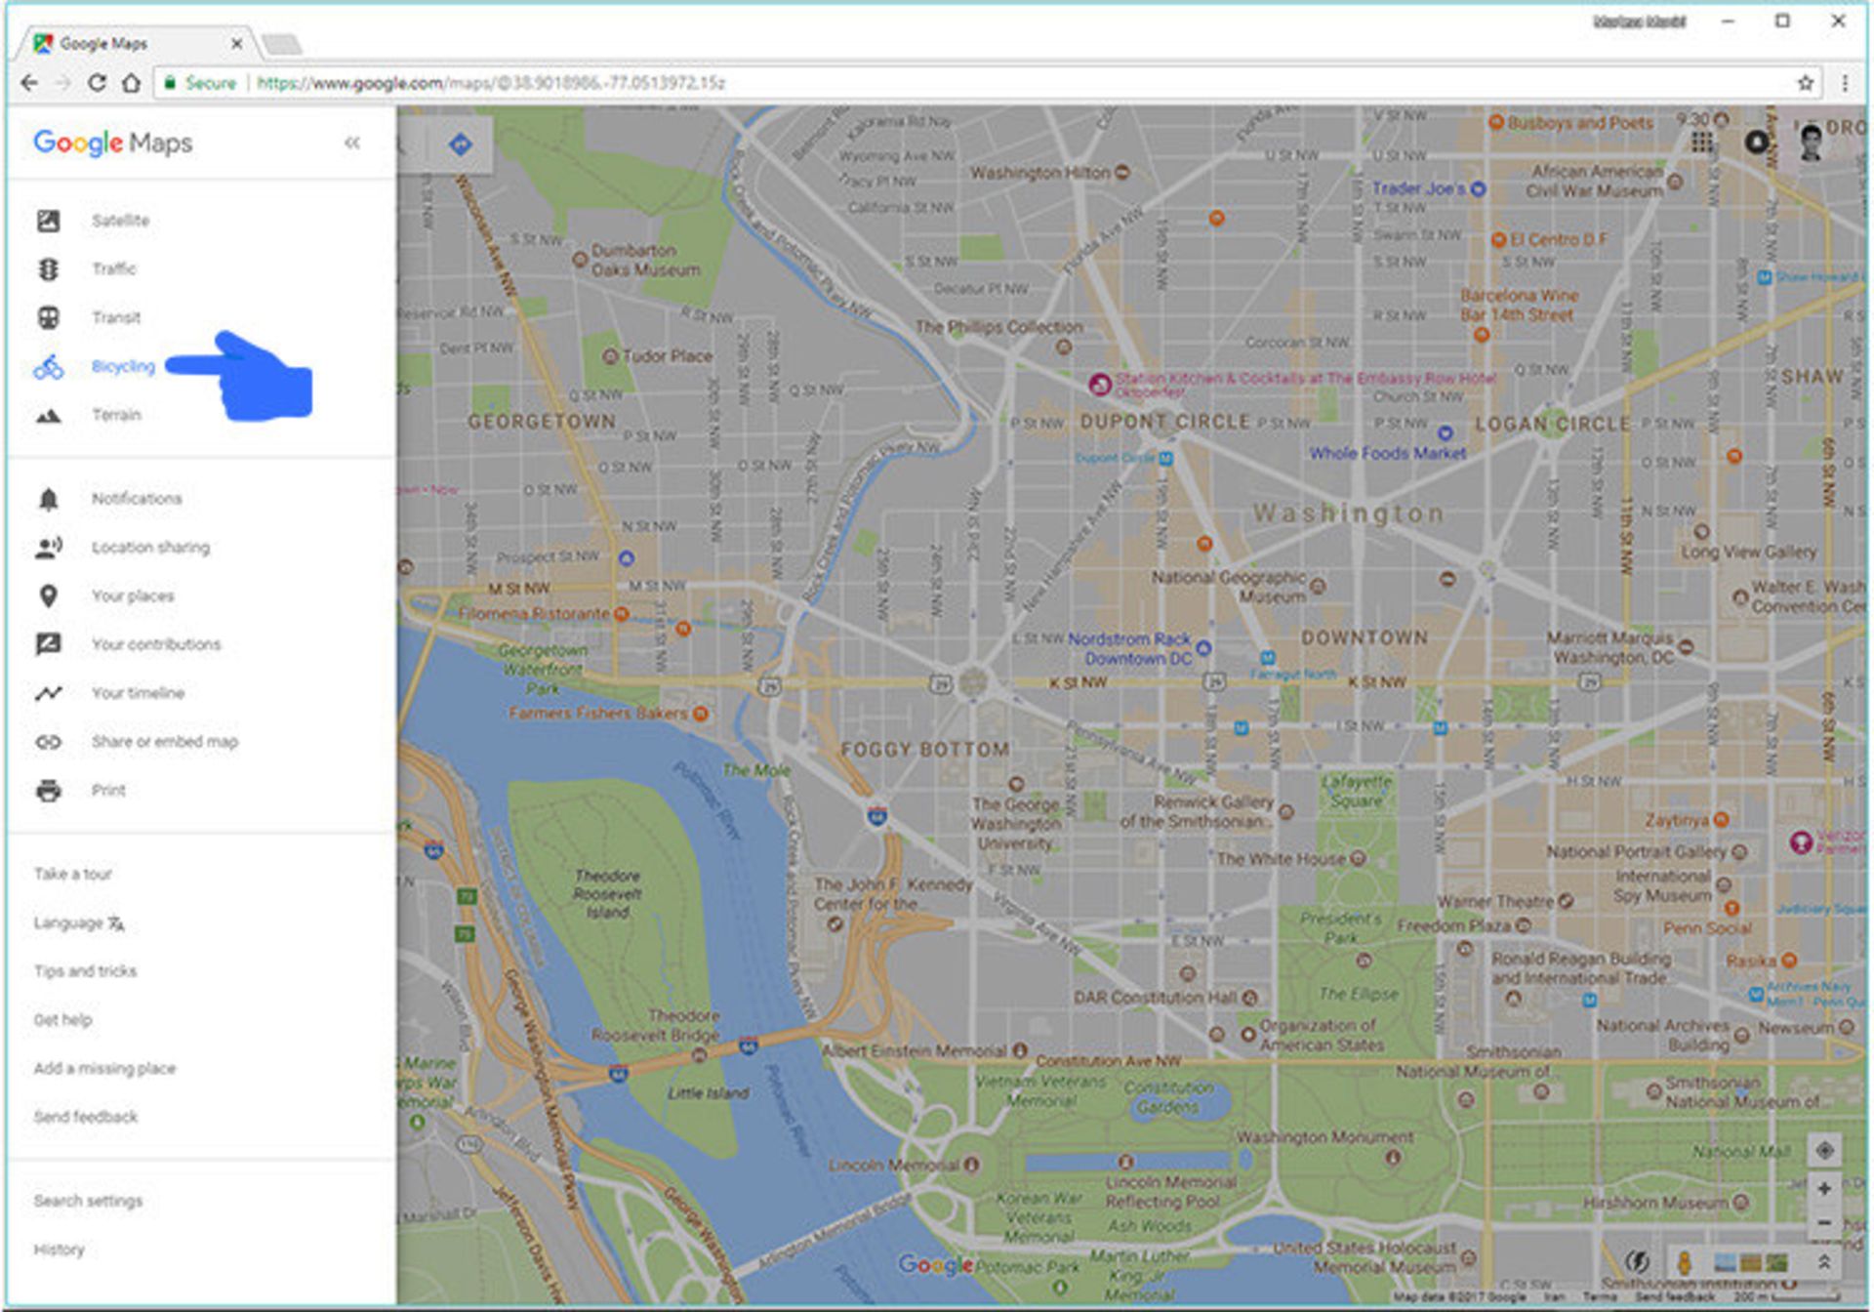Close the Google Maps browser tab

pos(236,43)
